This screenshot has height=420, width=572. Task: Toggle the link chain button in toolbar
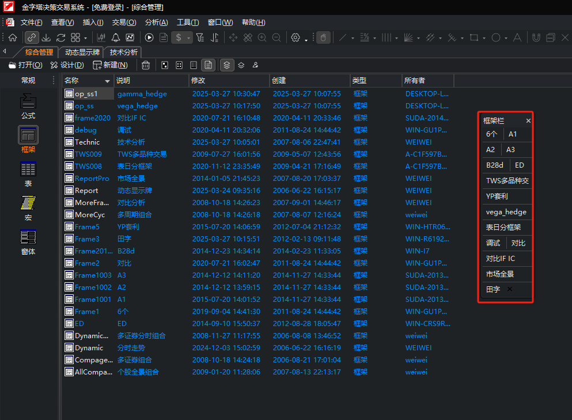click(32, 37)
